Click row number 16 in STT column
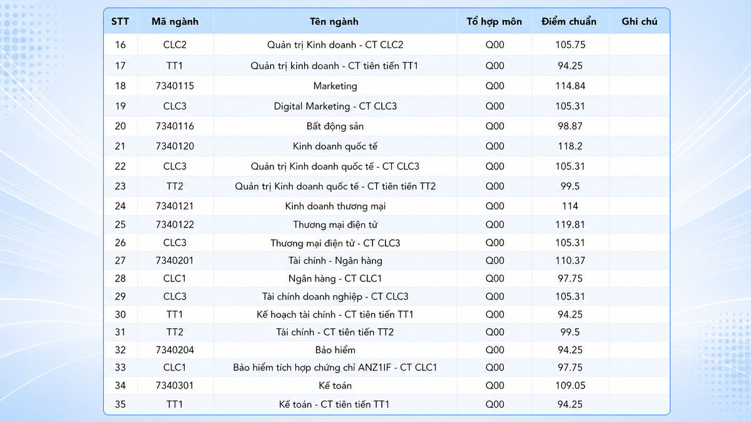Image resolution: width=751 pixels, height=422 pixels. 120,45
